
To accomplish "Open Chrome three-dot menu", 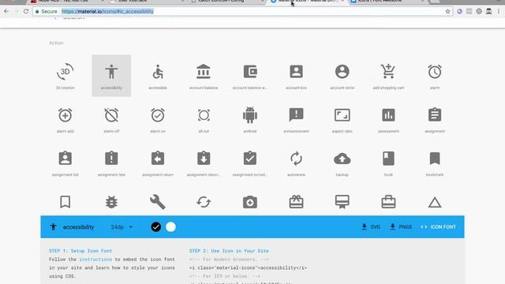I will 499,11.
